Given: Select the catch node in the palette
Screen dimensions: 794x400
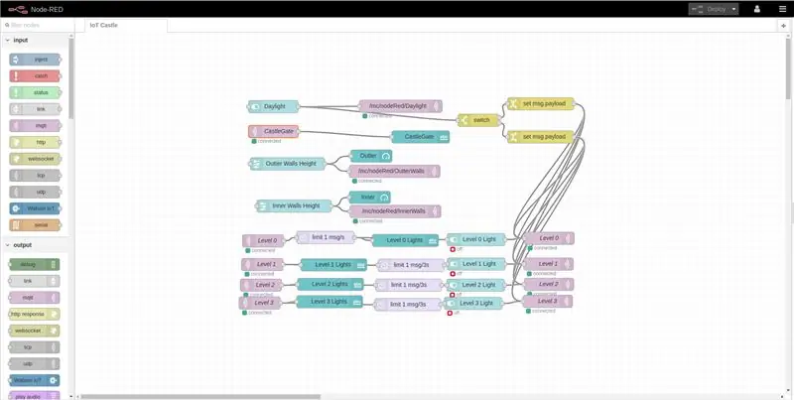Looking at the screenshot, I should tap(35, 76).
